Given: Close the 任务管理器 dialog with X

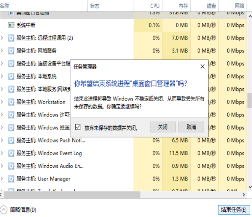Looking at the screenshot, I should pyautogui.click(x=203, y=66).
